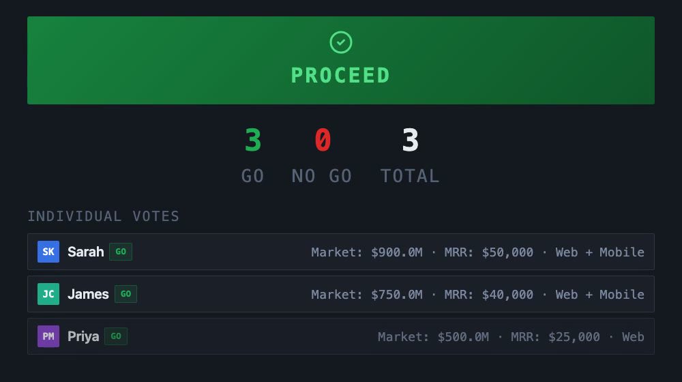Click the green PROCEED banner text
Image resolution: width=682 pixels, height=382 pixels.
[x=341, y=75]
